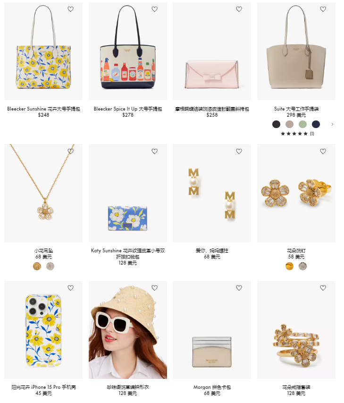View the sunshine floral iPhone 15 Pro case image
Screen dimensions: 344x403
[x=43, y=330]
